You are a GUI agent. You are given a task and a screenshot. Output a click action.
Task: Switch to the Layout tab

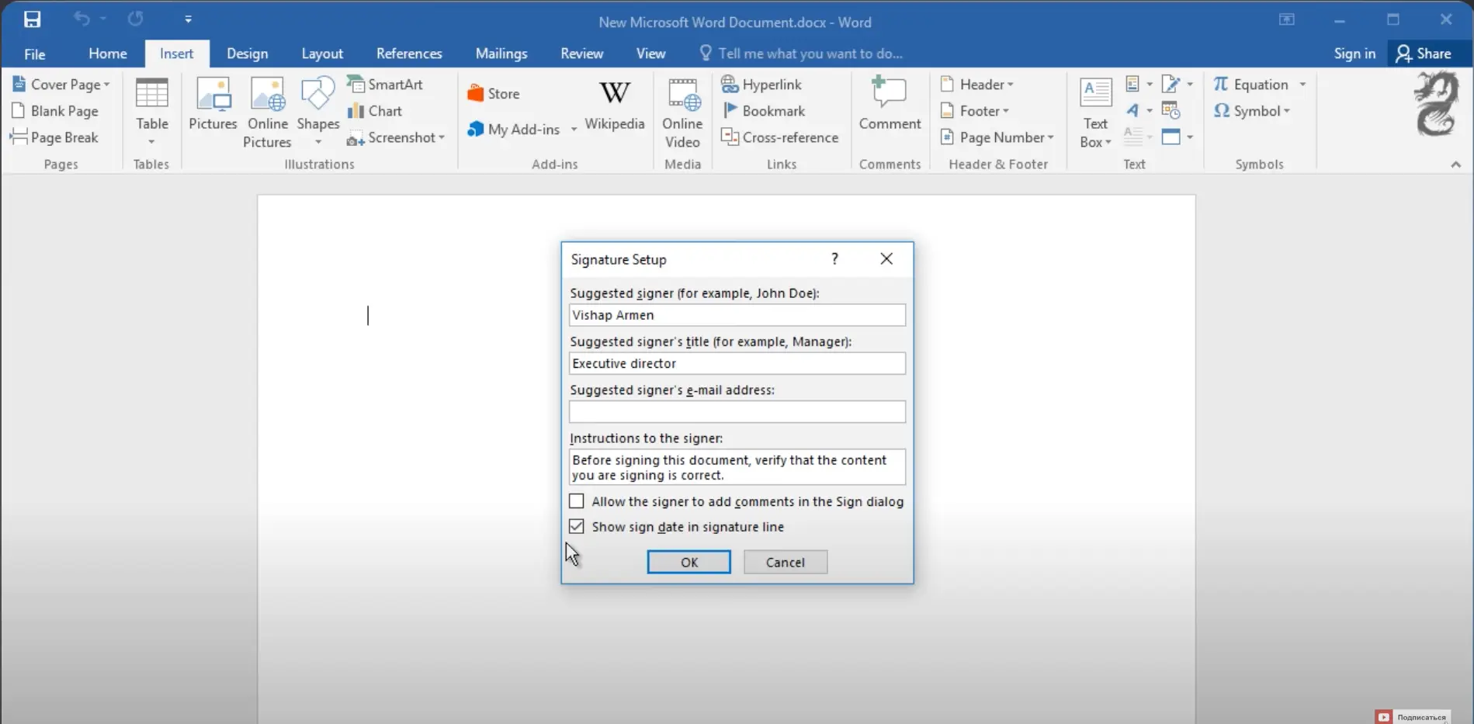coord(322,54)
